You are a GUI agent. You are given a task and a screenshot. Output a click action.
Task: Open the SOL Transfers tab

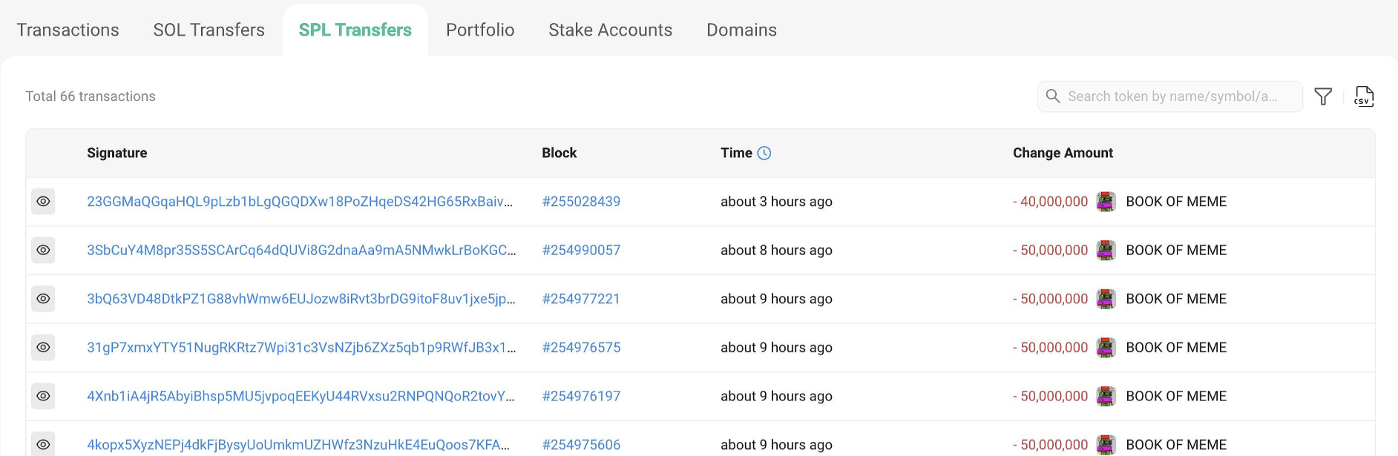pos(209,30)
